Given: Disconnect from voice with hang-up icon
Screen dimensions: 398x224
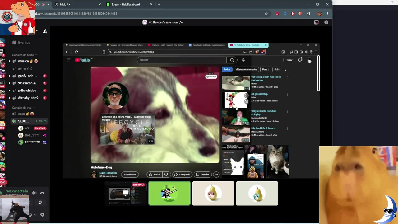Looking at the screenshot, I should [42, 193].
